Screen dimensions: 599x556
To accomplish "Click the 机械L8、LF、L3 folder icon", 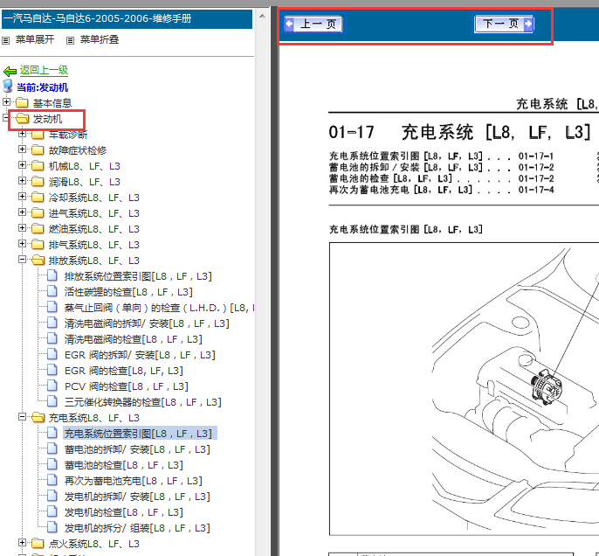I will 38,165.
